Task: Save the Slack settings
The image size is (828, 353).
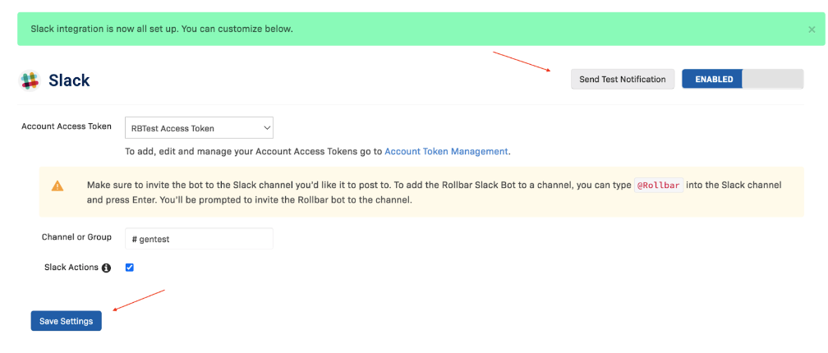Action: 66,321
